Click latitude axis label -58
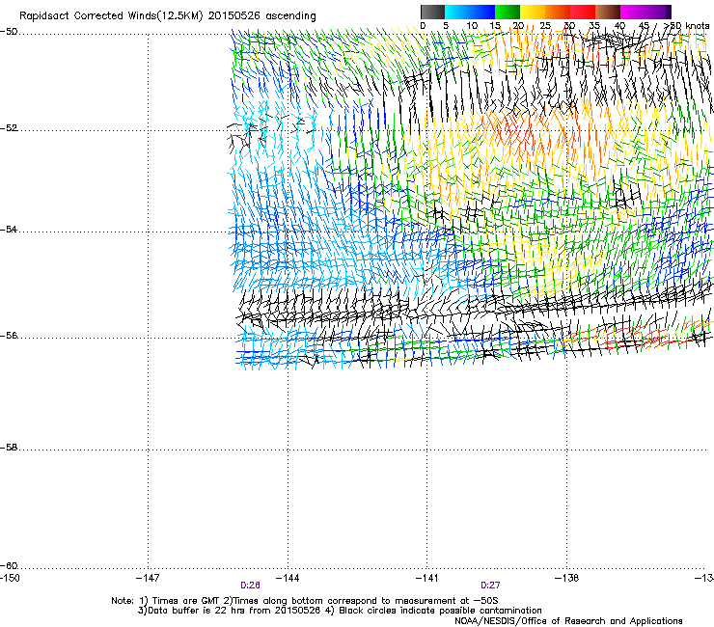Image resolution: width=714 pixels, height=627 pixels. (x=9, y=448)
